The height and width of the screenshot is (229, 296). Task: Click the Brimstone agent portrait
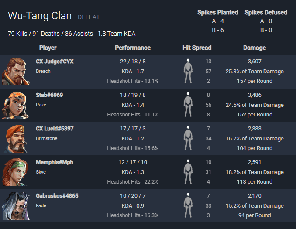pos(16,139)
